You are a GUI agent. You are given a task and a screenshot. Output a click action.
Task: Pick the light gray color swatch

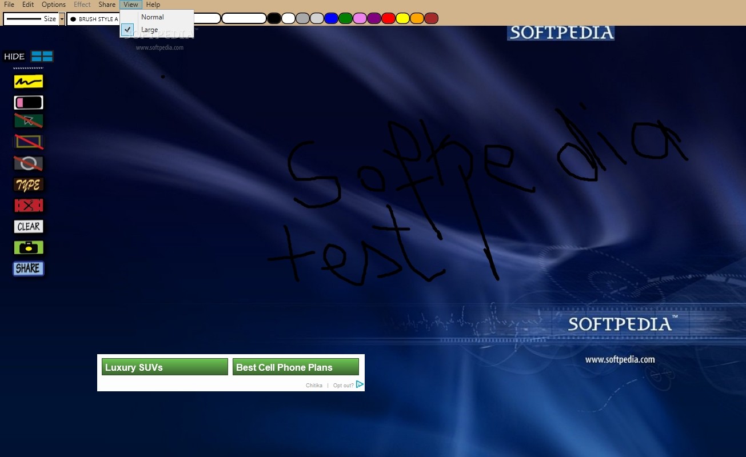(x=317, y=18)
